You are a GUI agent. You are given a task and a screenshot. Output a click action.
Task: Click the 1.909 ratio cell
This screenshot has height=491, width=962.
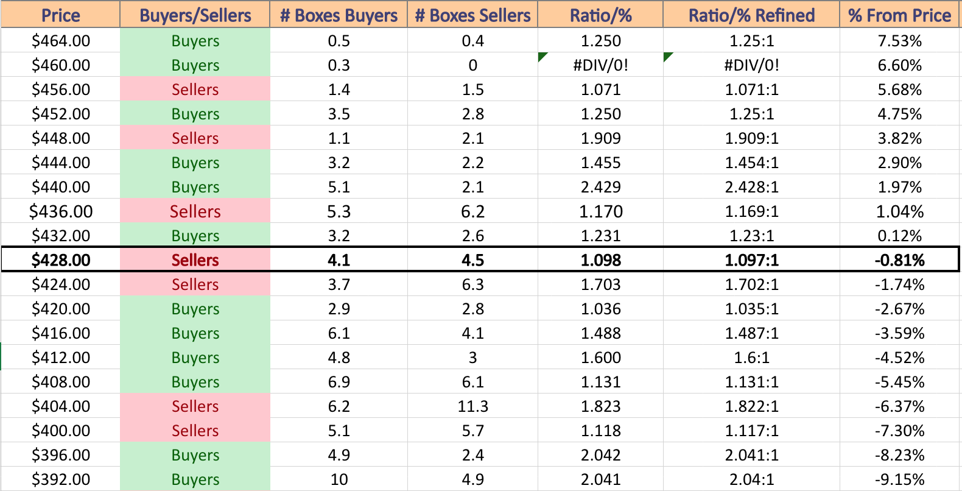pos(600,138)
